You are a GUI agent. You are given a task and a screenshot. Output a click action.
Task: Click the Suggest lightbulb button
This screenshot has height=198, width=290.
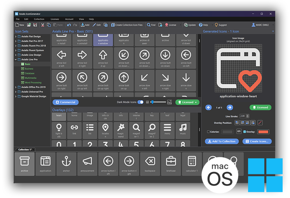click(x=221, y=25)
